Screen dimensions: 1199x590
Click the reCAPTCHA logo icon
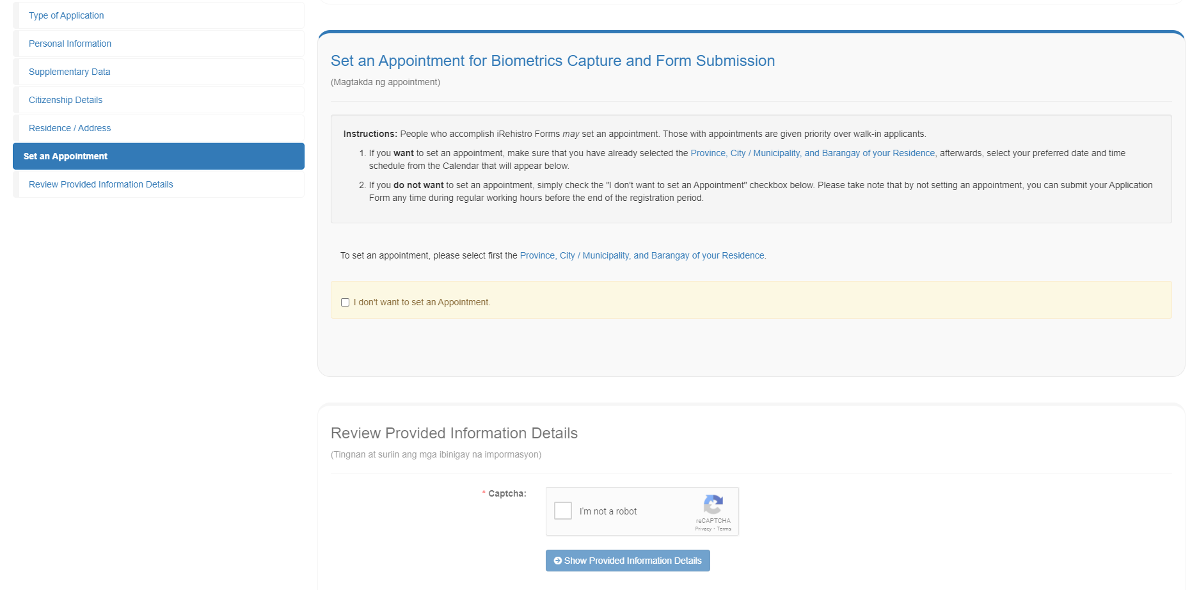[713, 504]
